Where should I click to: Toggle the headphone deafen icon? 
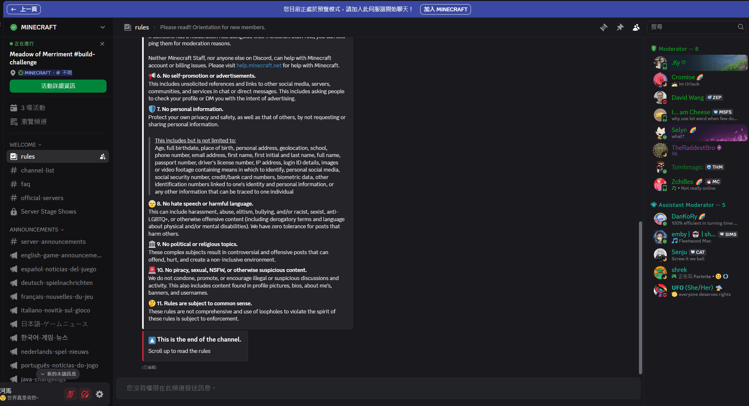point(85,394)
